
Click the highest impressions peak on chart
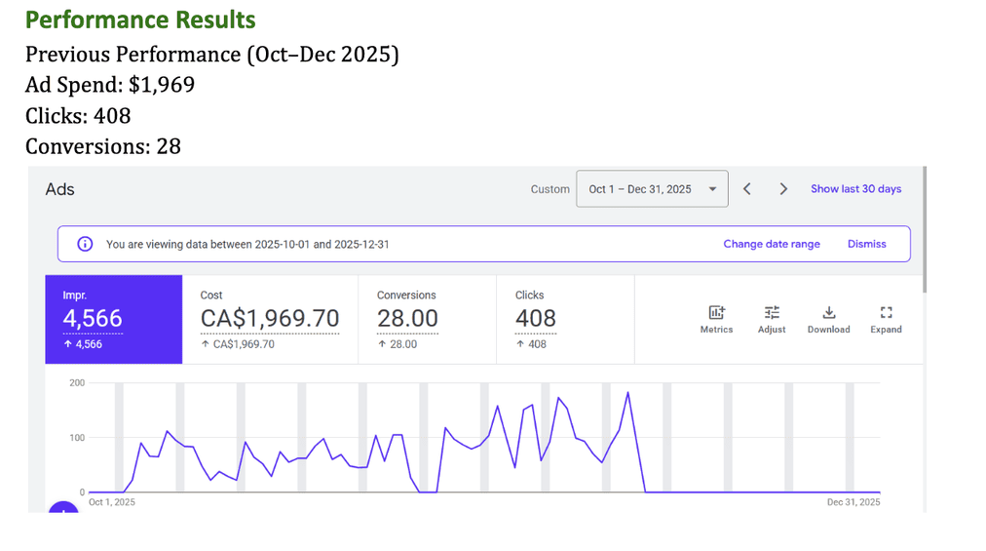(627, 393)
